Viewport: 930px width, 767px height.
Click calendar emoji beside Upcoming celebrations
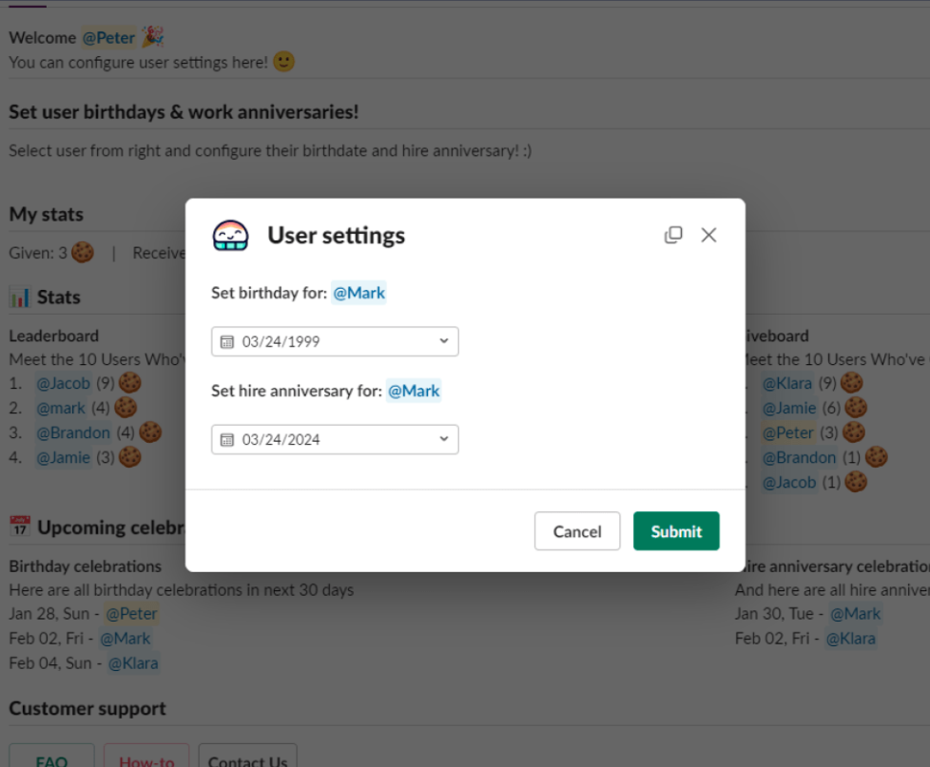click(x=20, y=527)
